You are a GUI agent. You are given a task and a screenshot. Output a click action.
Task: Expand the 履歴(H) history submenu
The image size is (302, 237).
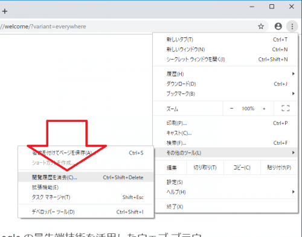coord(225,74)
